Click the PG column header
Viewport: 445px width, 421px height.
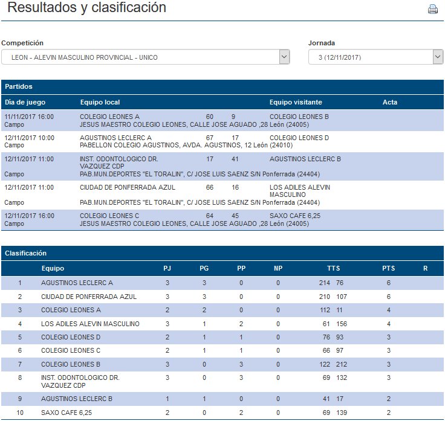coord(204,268)
